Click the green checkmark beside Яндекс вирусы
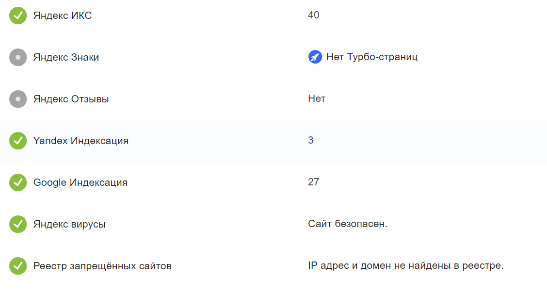Screen dimensions: 547x295 pyautogui.click(x=18, y=224)
